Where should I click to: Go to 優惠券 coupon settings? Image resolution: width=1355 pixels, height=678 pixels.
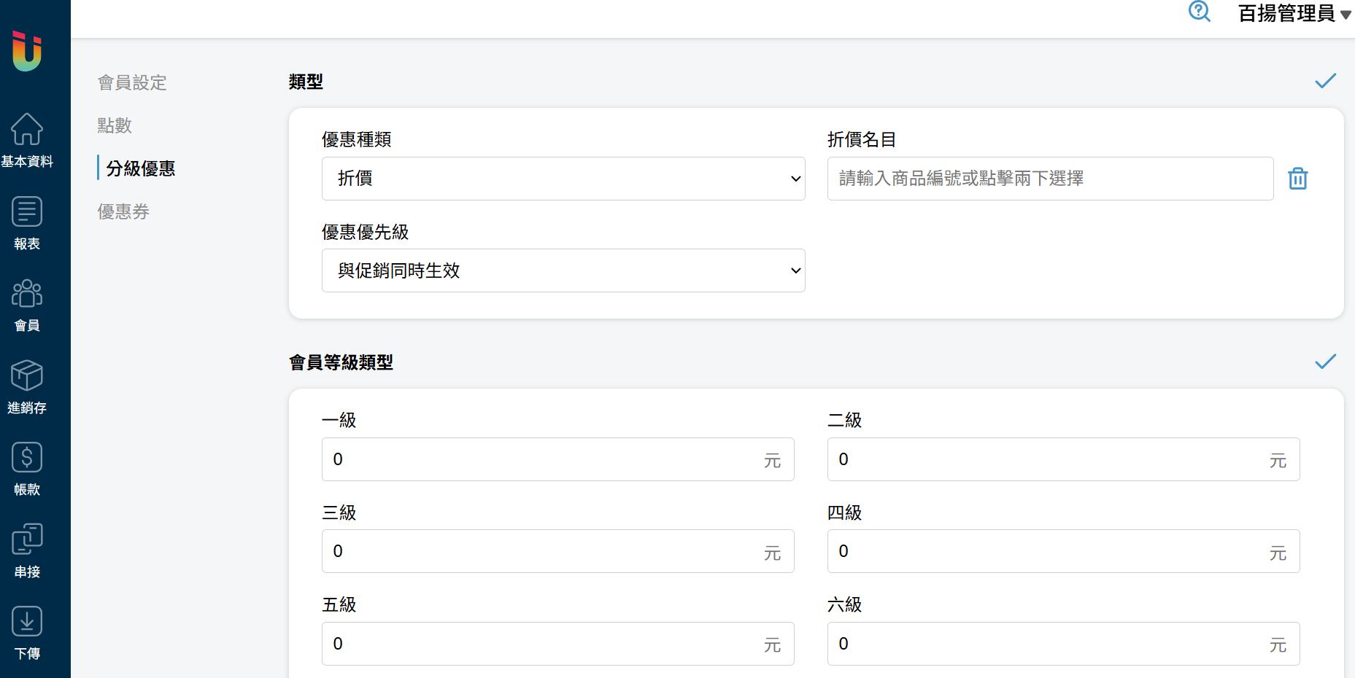tap(123, 211)
